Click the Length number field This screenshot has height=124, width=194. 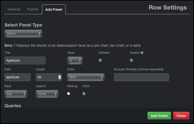coord(49,77)
